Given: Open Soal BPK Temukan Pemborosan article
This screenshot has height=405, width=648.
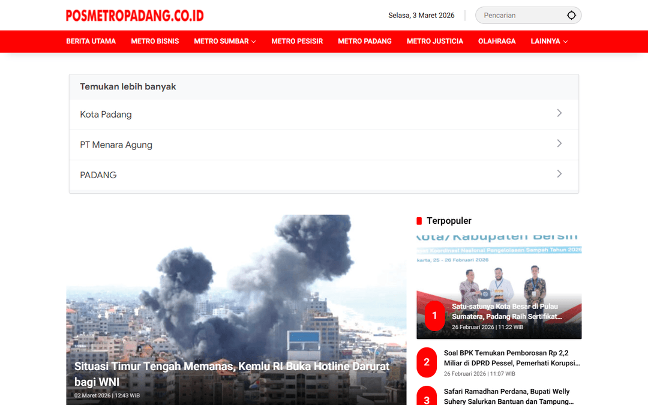Looking at the screenshot, I should [x=512, y=358].
